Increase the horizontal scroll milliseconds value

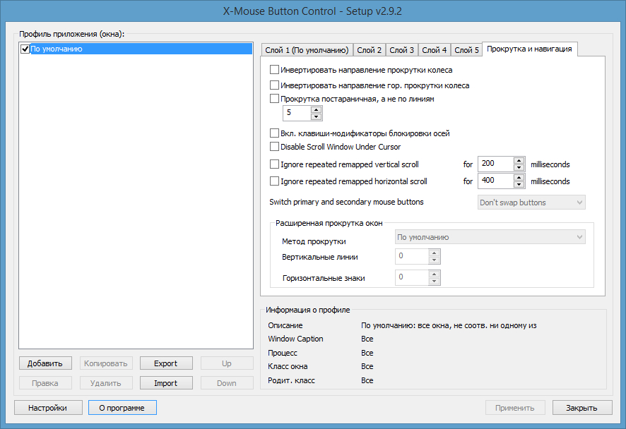click(x=519, y=177)
